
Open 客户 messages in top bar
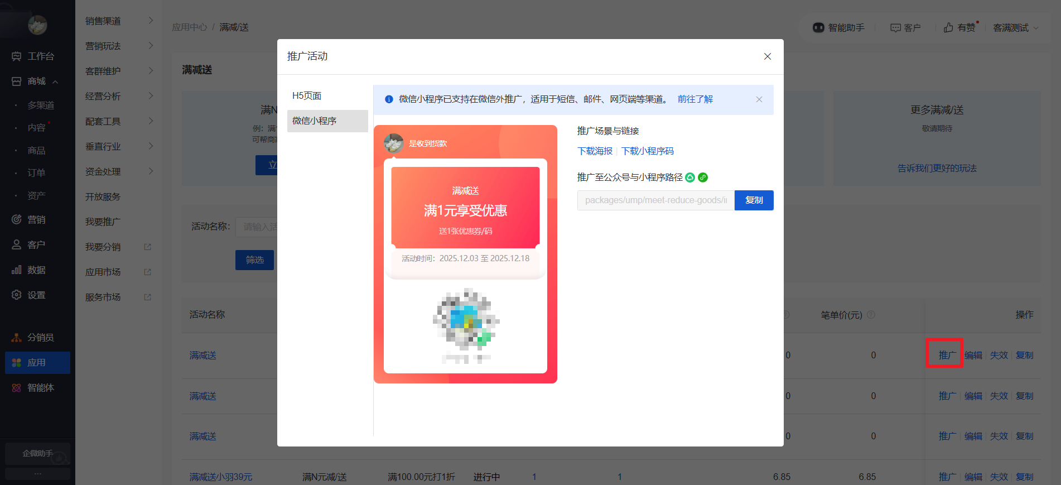905,27
